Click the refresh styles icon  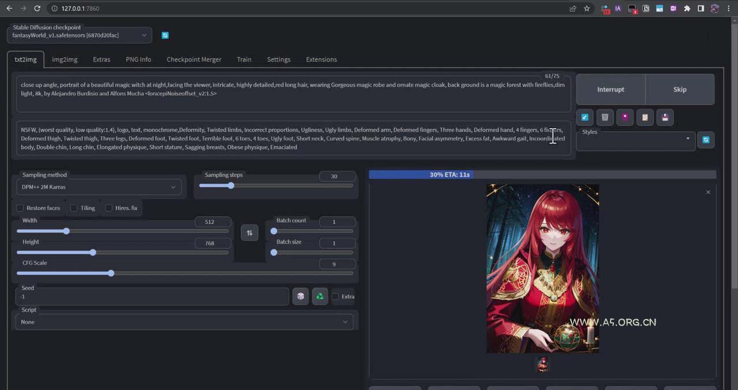[706, 140]
